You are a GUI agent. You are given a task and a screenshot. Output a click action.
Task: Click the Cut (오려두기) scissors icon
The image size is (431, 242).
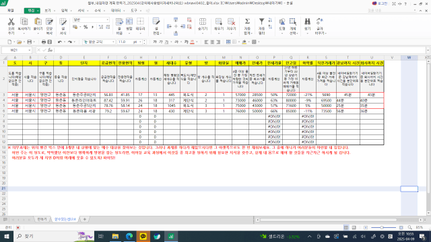pyautogui.click(x=11, y=22)
